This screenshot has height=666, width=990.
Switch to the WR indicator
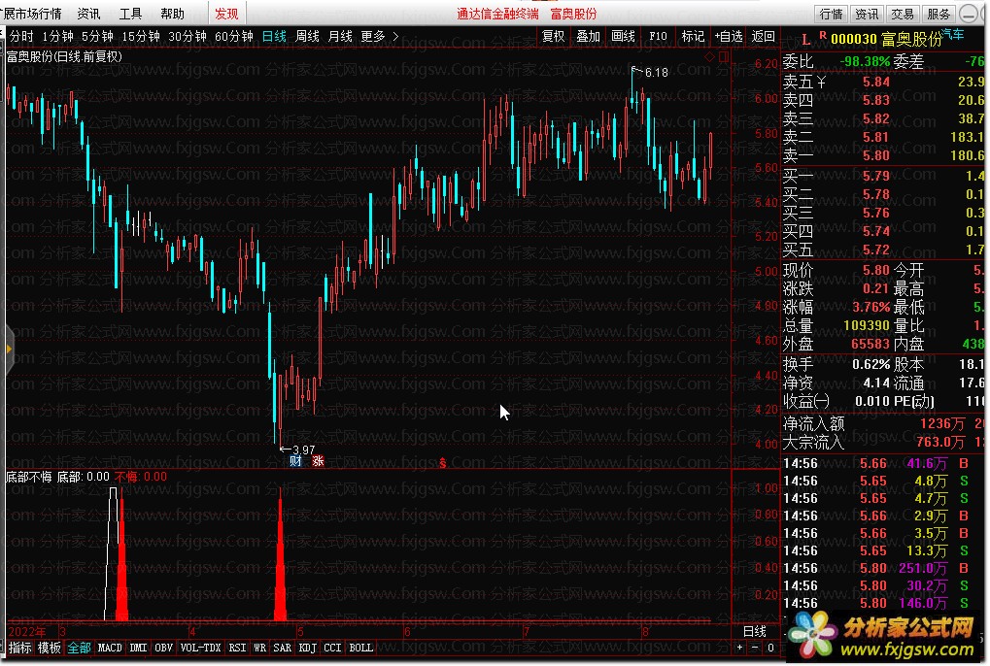(x=259, y=648)
